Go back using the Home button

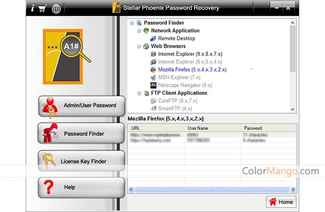(281, 202)
